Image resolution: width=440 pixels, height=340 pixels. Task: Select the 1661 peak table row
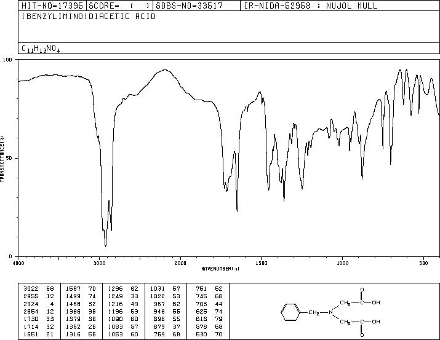(x=38, y=334)
